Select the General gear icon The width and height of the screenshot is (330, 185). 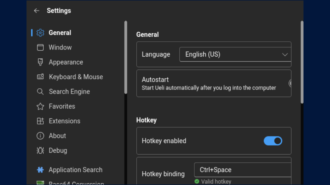(40, 33)
